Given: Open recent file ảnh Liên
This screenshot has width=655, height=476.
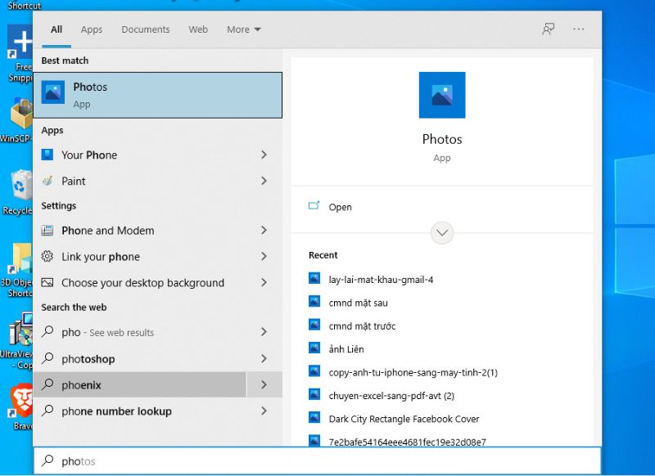Looking at the screenshot, I should [346, 348].
